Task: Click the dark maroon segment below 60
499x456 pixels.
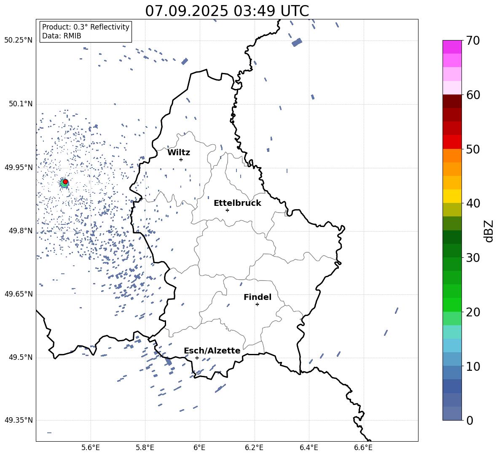Action: tap(452, 101)
